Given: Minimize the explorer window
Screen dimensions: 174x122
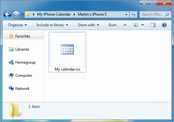Looking at the screenshot, I should 144,3.
